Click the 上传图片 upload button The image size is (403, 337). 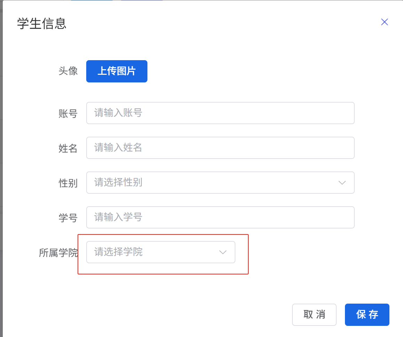[116, 71]
